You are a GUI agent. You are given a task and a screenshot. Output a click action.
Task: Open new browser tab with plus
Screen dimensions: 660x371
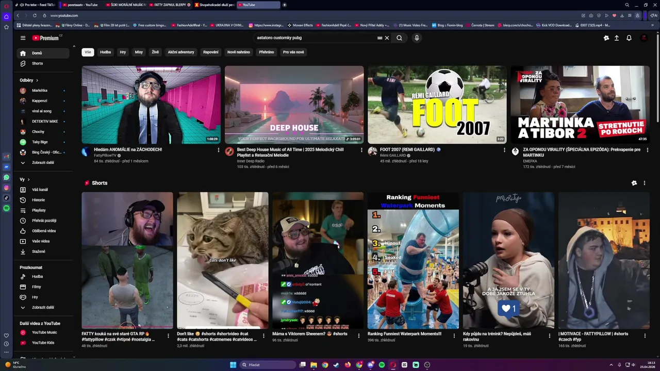point(284,5)
